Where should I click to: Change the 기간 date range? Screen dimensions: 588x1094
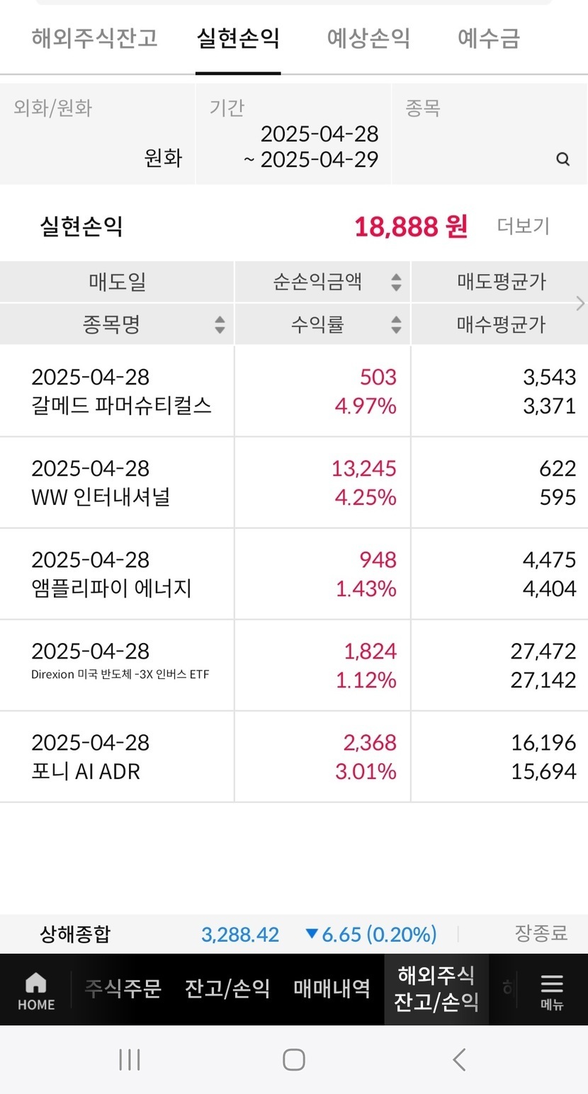click(293, 135)
